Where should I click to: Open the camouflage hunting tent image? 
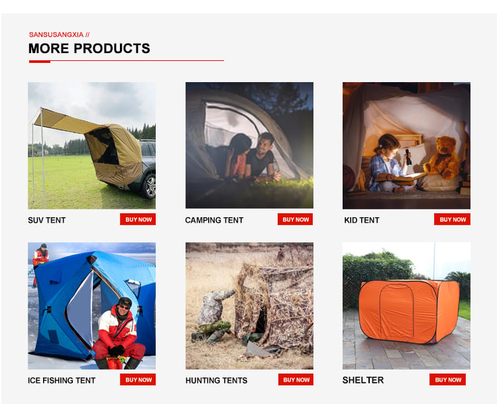249,306
